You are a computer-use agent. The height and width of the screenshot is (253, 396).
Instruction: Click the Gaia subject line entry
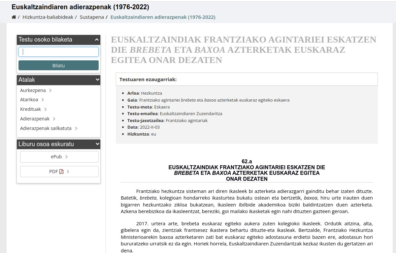tap(209, 100)
